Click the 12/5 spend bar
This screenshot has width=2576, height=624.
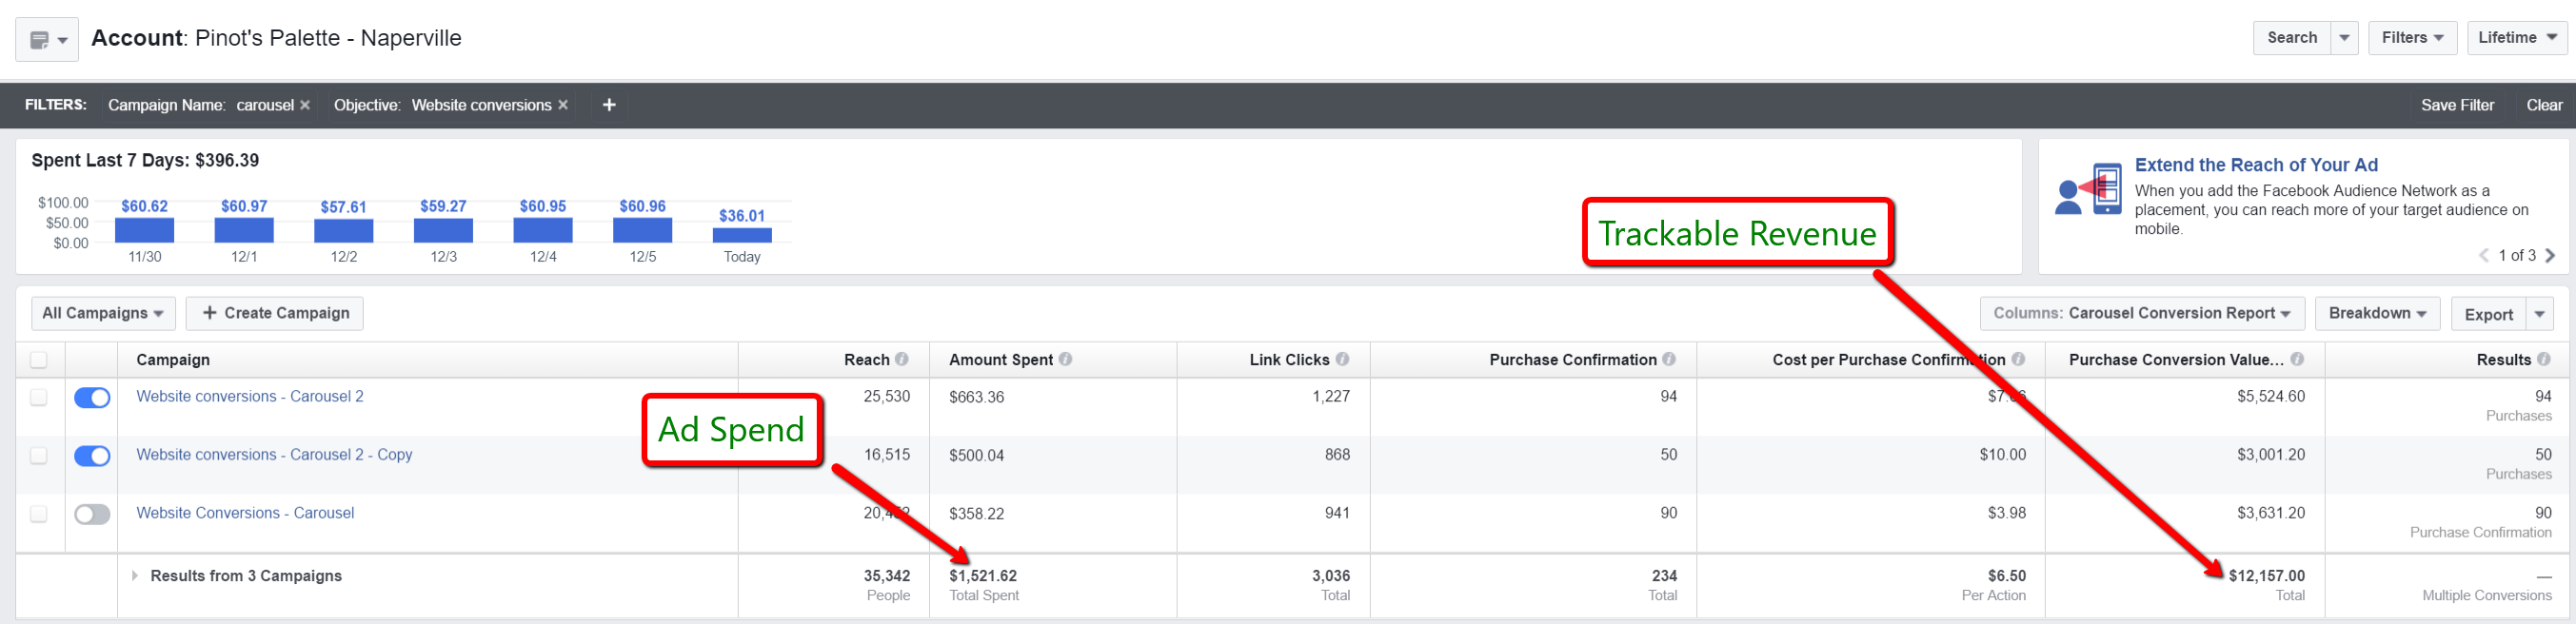tap(642, 230)
